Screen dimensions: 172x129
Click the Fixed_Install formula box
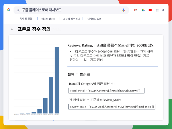[x=106, y=91]
